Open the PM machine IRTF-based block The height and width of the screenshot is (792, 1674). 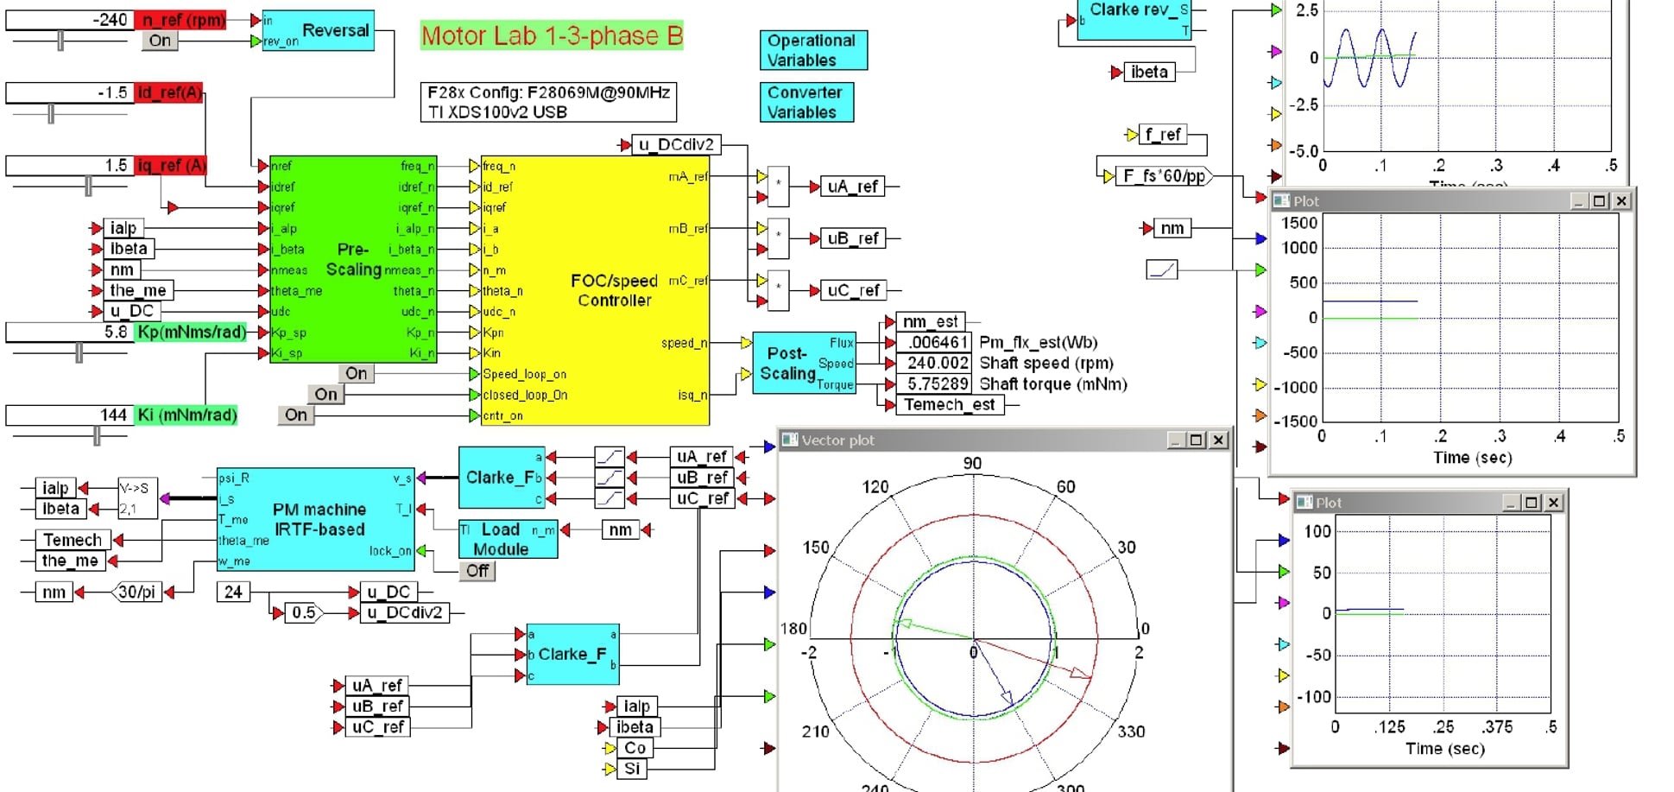pyautogui.click(x=316, y=519)
